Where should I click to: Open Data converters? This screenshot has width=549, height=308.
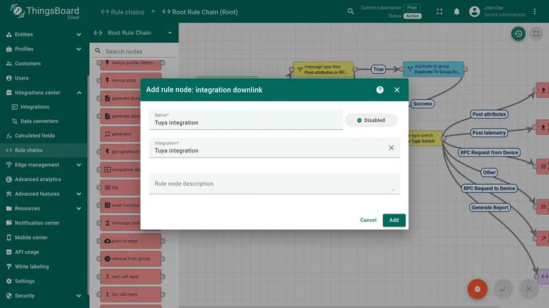click(x=43, y=121)
